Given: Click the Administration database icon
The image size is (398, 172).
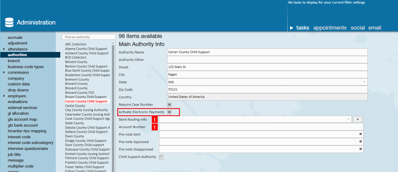Looking at the screenshot, I should point(9,22).
